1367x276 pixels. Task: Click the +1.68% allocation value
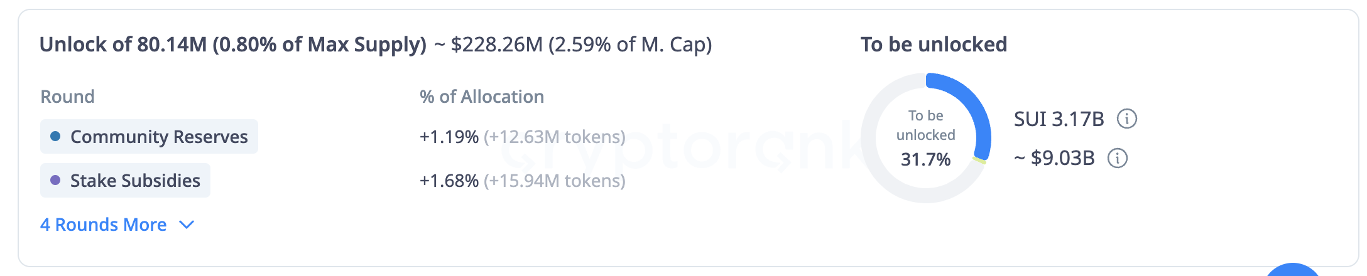click(x=449, y=181)
